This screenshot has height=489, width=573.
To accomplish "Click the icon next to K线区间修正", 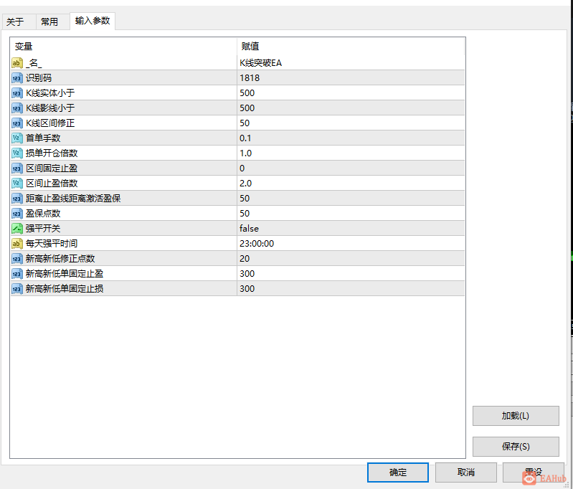I will (16, 123).
